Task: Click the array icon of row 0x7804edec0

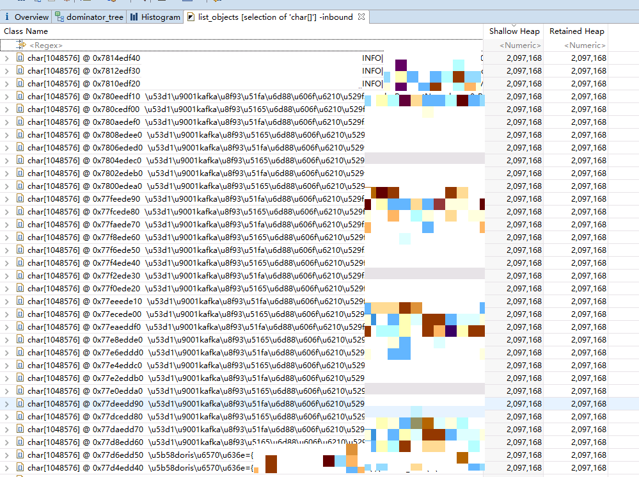Action: pos(20,160)
